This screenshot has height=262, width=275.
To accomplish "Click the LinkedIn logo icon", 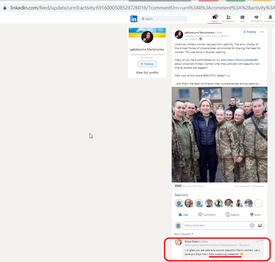I will coord(134,19).
